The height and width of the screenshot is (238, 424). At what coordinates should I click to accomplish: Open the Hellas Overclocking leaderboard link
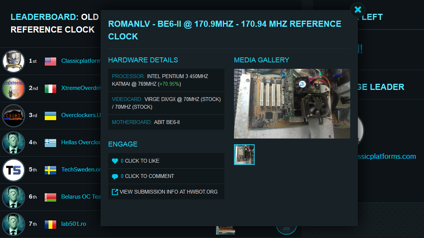pos(81,142)
